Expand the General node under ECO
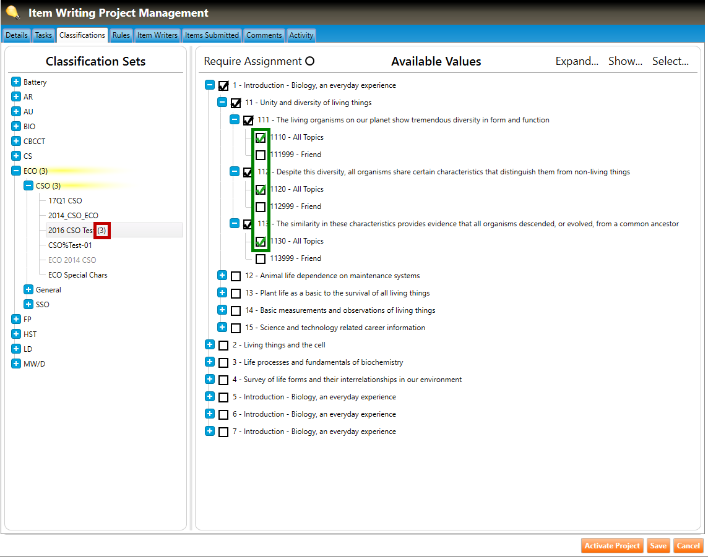The image size is (708, 557). (x=28, y=290)
